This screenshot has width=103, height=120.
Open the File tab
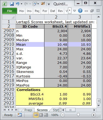(x=10, y=11)
